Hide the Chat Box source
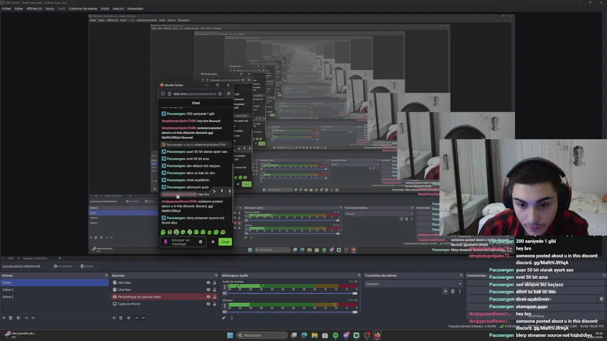This screenshot has height=341, width=607. [x=208, y=290]
